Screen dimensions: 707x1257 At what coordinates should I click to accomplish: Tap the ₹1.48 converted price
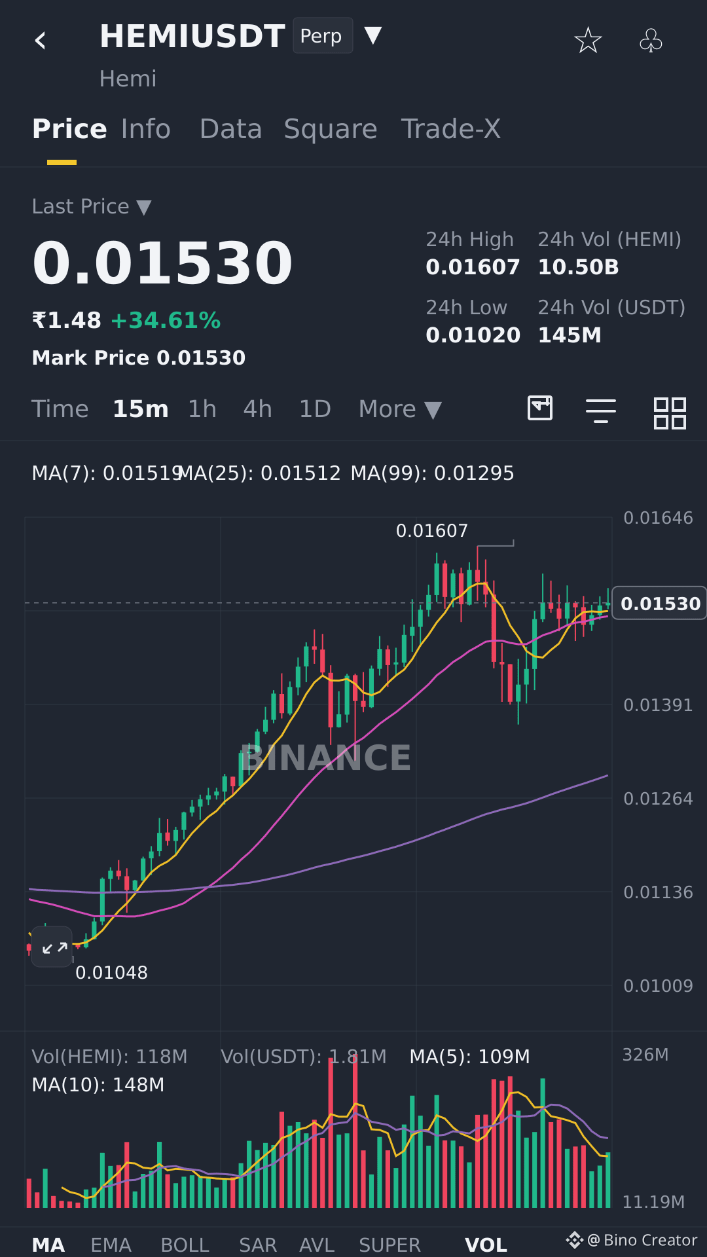(67, 320)
